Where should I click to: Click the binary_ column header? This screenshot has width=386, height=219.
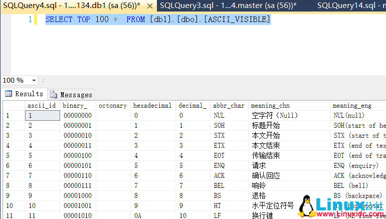coord(78,106)
